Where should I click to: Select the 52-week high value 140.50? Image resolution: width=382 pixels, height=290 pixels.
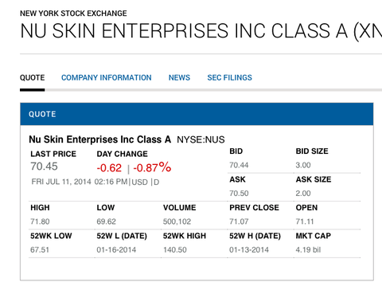[175, 250]
